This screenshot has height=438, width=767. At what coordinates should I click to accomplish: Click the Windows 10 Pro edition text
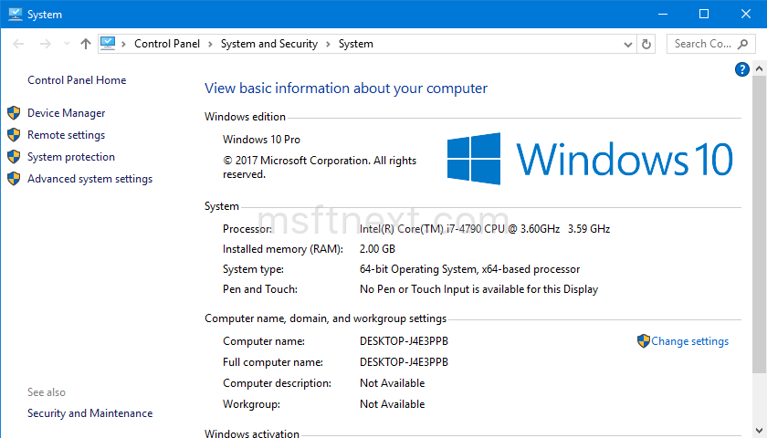pyautogui.click(x=261, y=140)
